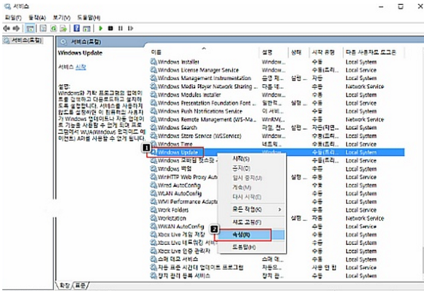Click the gear icon beside Windows Installer
424x291 pixels.
coord(154,62)
